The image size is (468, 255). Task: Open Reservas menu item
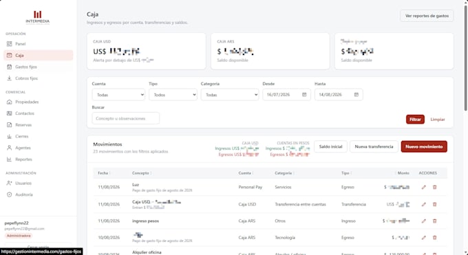click(x=39, y=125)
